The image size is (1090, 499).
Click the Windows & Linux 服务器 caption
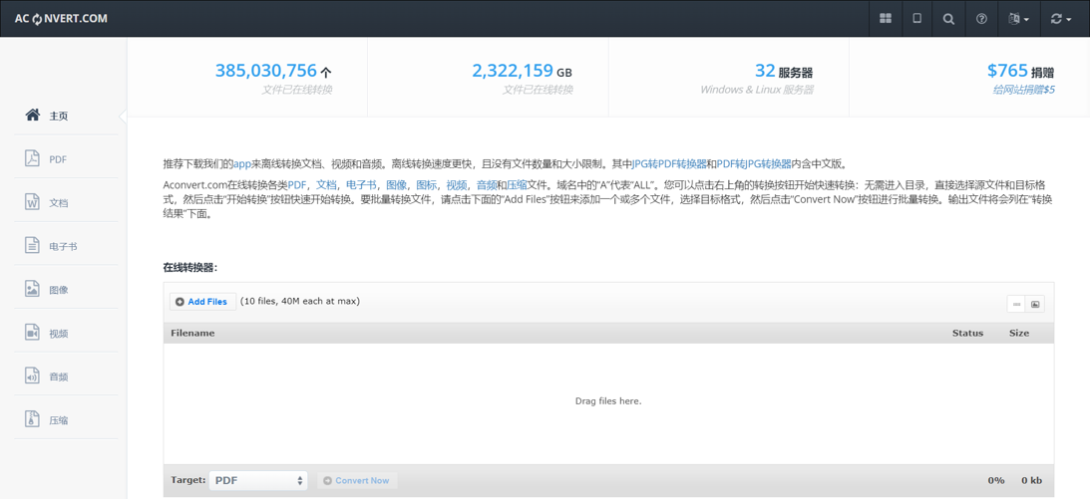pos(756,90)
